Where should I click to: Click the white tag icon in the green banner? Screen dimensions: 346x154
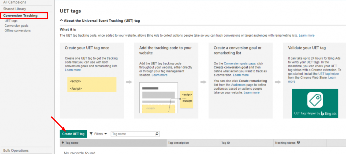[x=315, y=100]
